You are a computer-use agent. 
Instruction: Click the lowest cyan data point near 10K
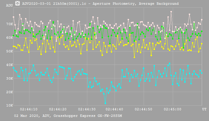[105, 103]
